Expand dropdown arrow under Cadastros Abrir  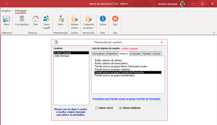click(x=6, y=28)
